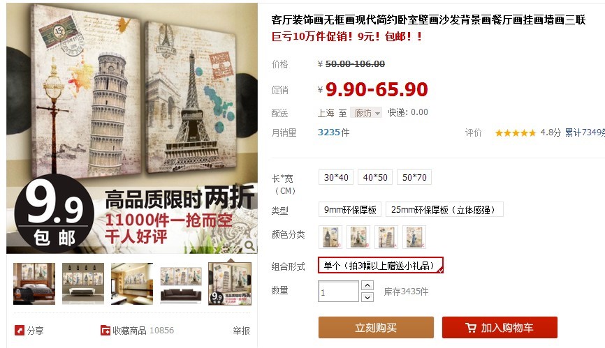The width and height of the screenshot is (605, 348).
Task: Click the magnifier icon on product image
Action: pyautogui.click(x=249, y=245)
